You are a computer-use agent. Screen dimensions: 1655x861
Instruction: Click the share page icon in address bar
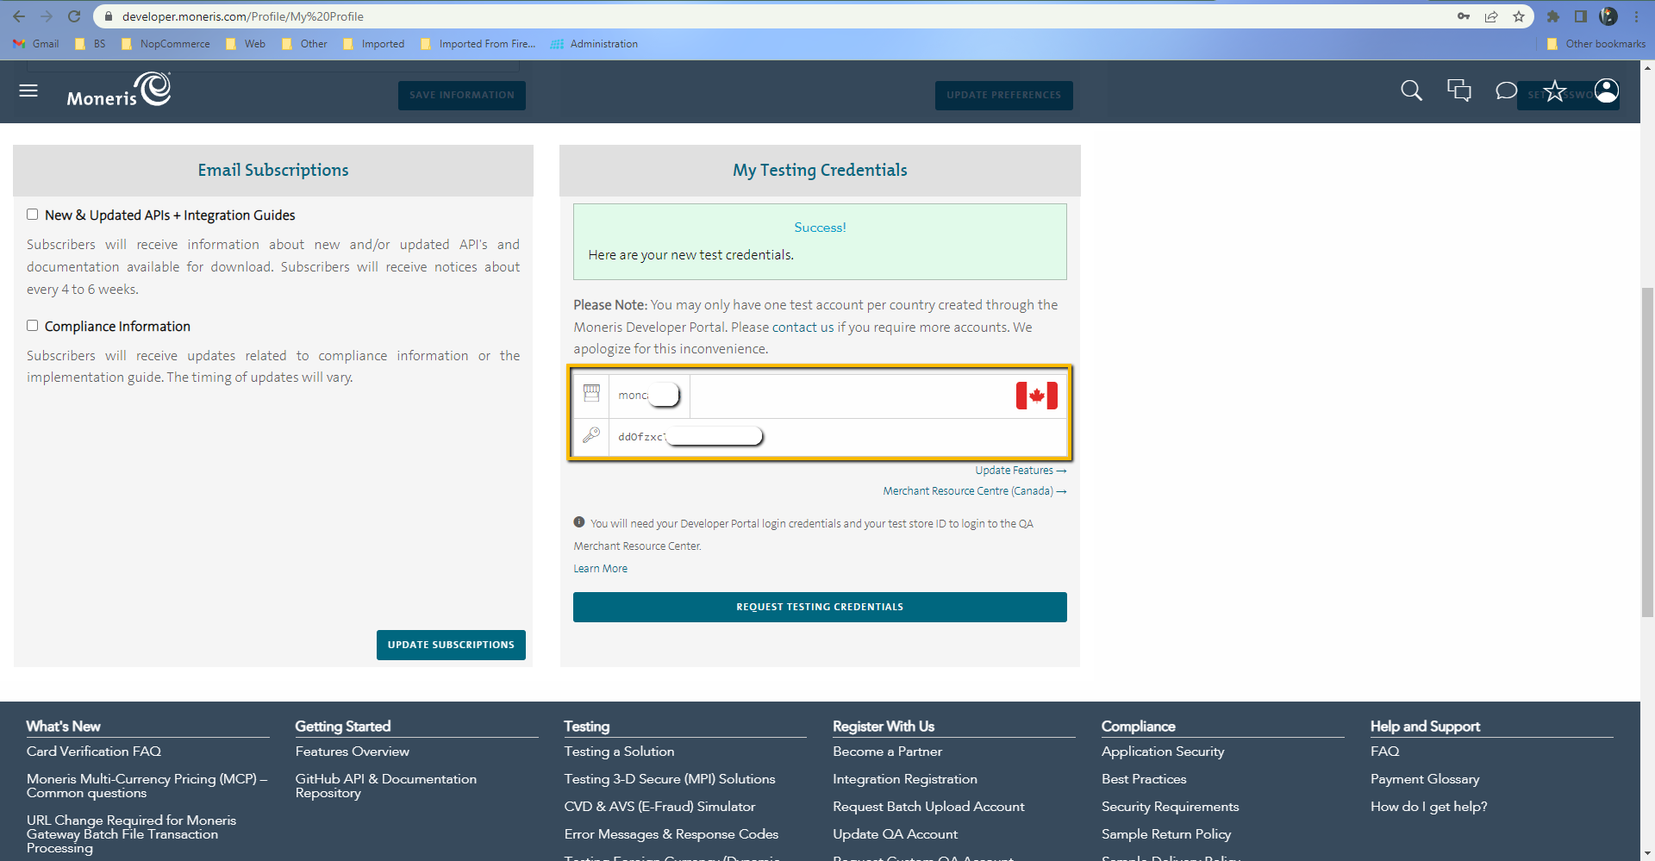pyautogui.click(x=1491, y=16)
